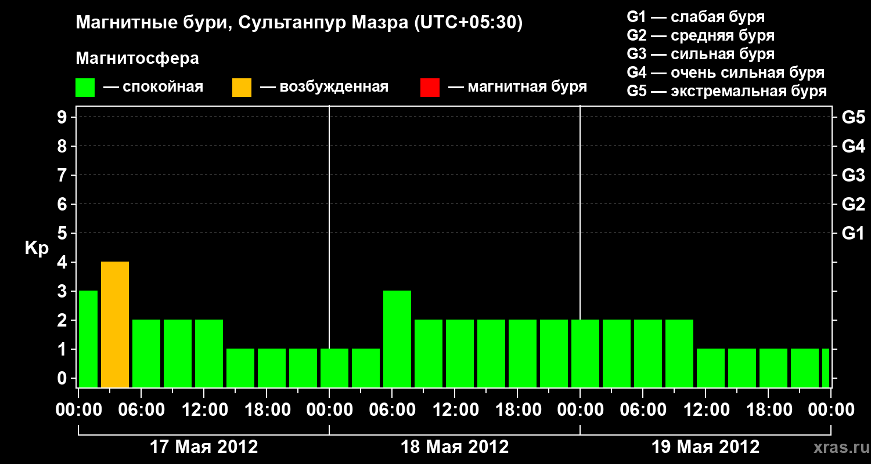
Task: Click the '— спокойная' legend label
Action: pyautogui.click(x=153, y=87)
